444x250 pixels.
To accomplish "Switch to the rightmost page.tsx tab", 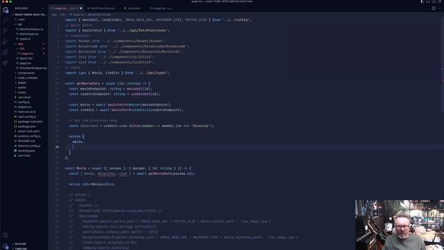I will (x=160, y=8).
